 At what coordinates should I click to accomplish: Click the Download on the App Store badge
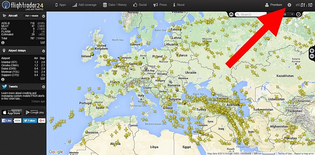click(x=12, y=112)
